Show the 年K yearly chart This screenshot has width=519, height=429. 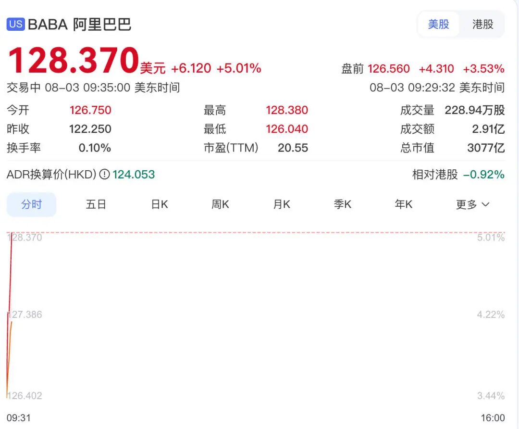pyautogui.click(x=404, y=204)
